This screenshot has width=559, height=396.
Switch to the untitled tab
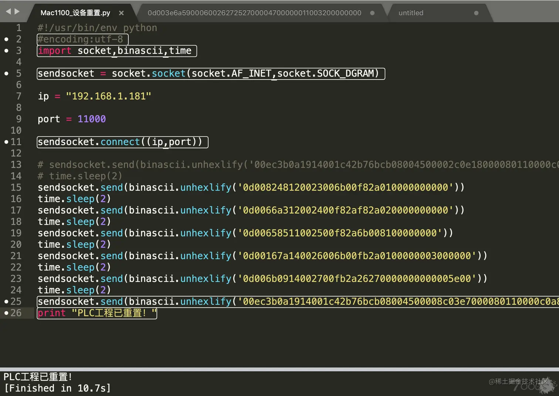coord(411,13)
